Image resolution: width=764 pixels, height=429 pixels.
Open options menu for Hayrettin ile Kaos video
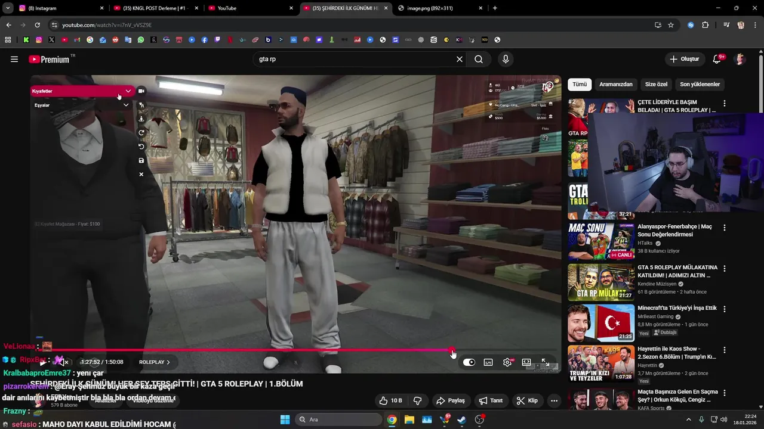click(x=725, y=350)
